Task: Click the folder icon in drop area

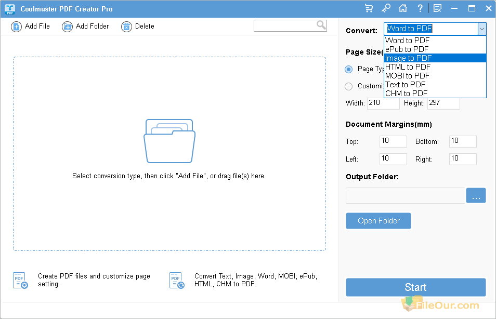Action: point(169,141)
